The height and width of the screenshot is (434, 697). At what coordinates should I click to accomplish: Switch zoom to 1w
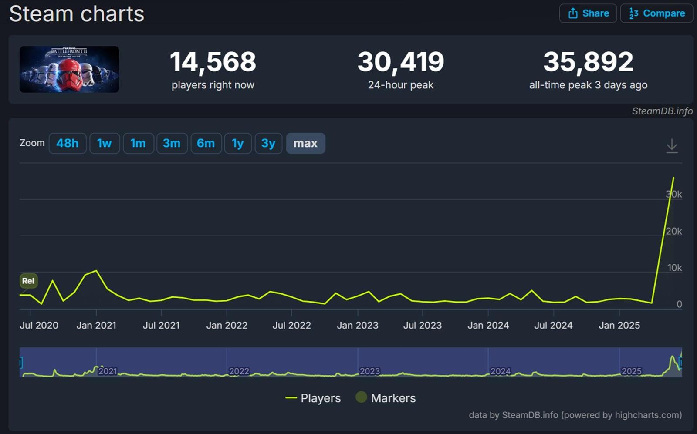pos(105,143)
